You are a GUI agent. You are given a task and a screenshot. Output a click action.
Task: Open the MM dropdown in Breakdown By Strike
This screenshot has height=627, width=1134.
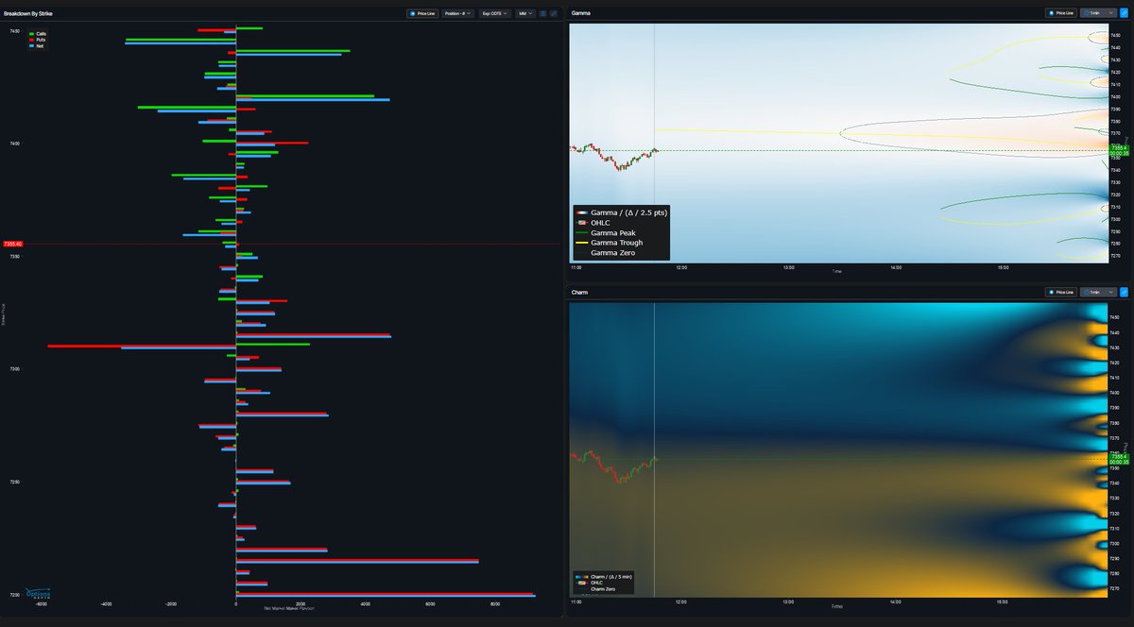coord(525,14)
